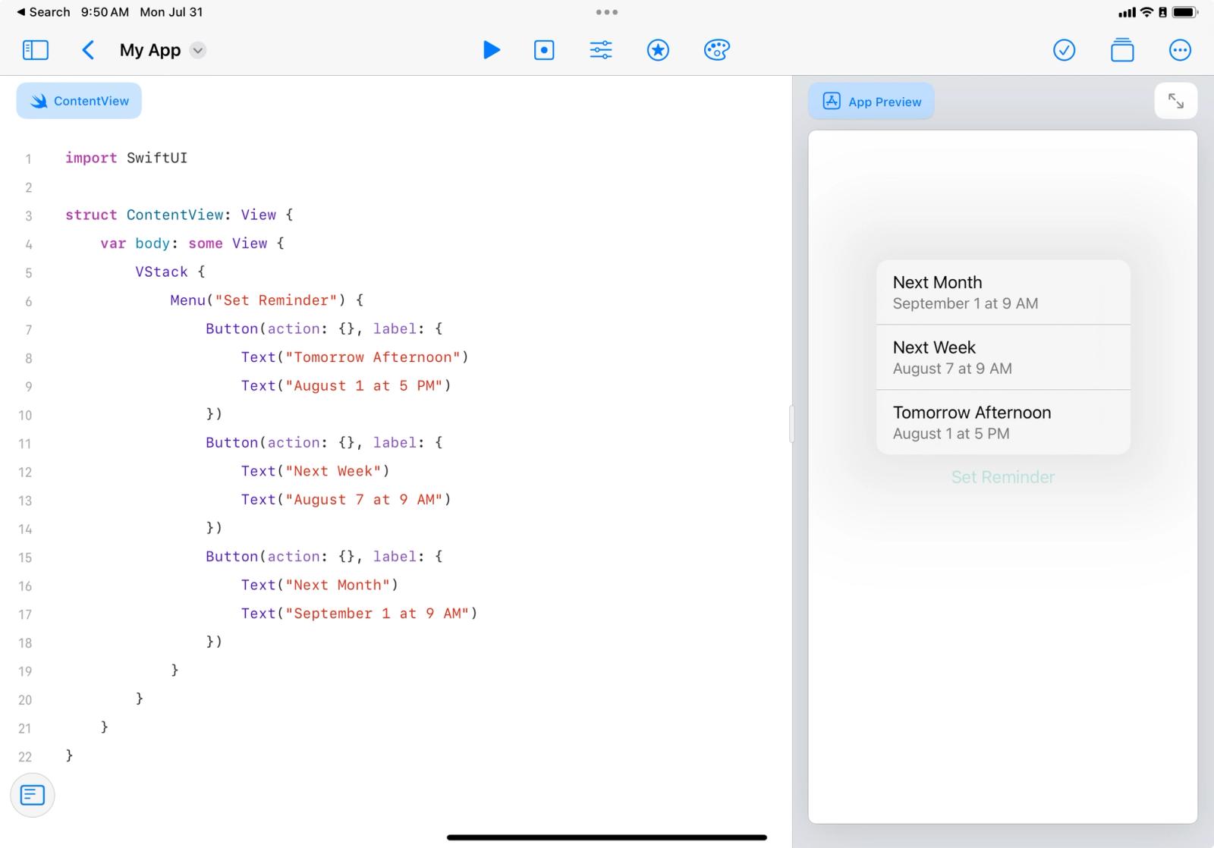Tap the time 9:50 AM

coord(105,12)
